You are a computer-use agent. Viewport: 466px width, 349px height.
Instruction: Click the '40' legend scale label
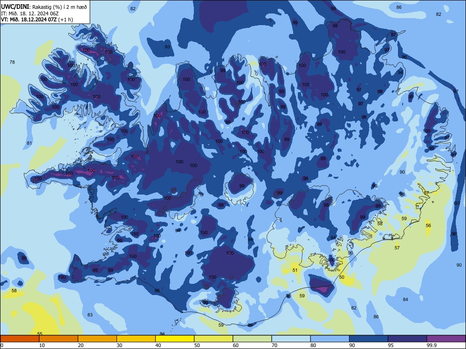coord(158,345)
